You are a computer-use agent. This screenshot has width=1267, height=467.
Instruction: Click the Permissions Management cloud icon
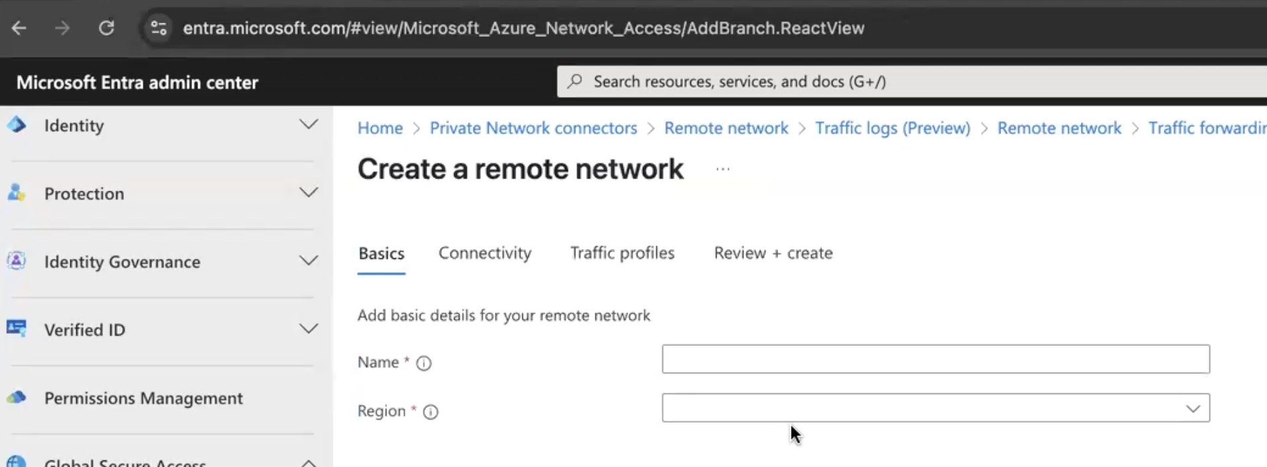click(17, 397)
